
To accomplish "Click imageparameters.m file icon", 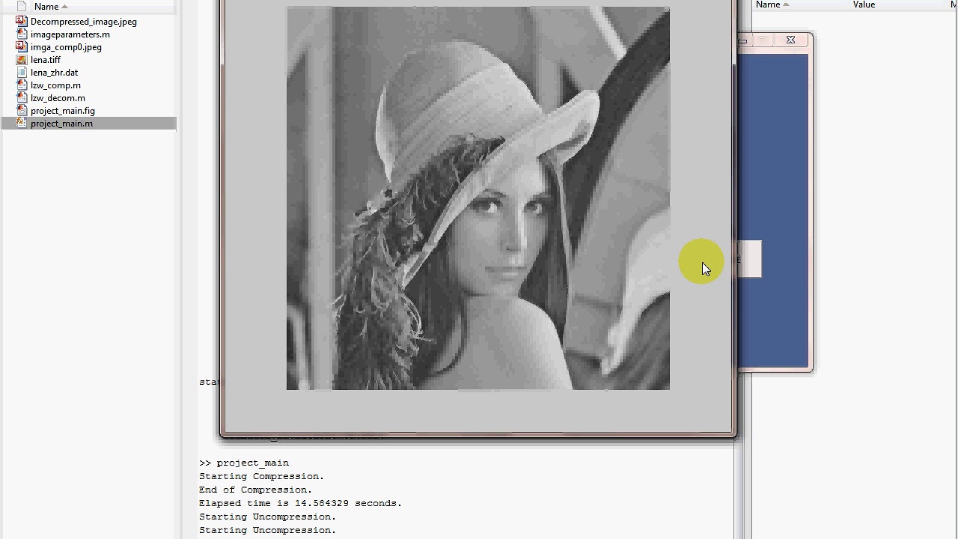I will [21, 34].
